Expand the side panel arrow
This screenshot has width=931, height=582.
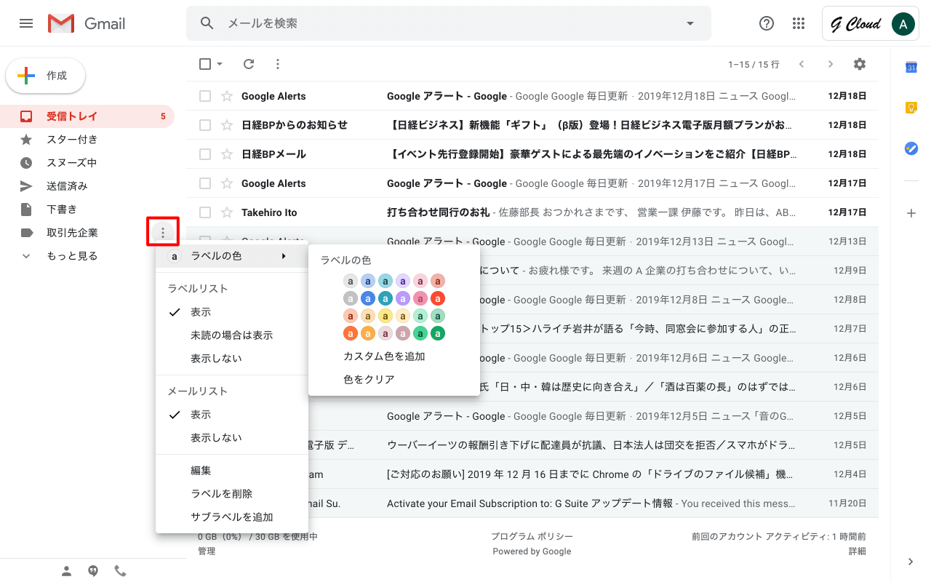(911, 562)
